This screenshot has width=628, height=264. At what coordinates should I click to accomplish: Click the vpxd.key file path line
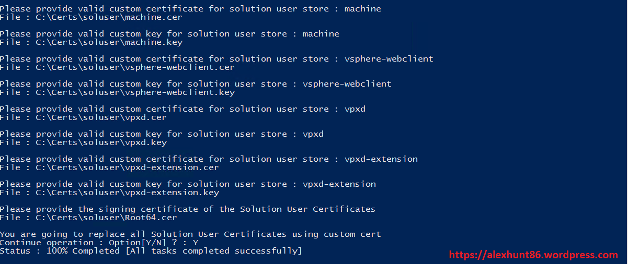click(x=83, y=142)
